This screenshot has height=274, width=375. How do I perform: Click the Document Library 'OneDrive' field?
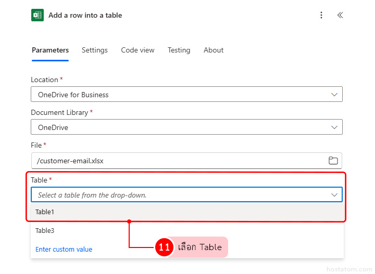click(177, 127)
